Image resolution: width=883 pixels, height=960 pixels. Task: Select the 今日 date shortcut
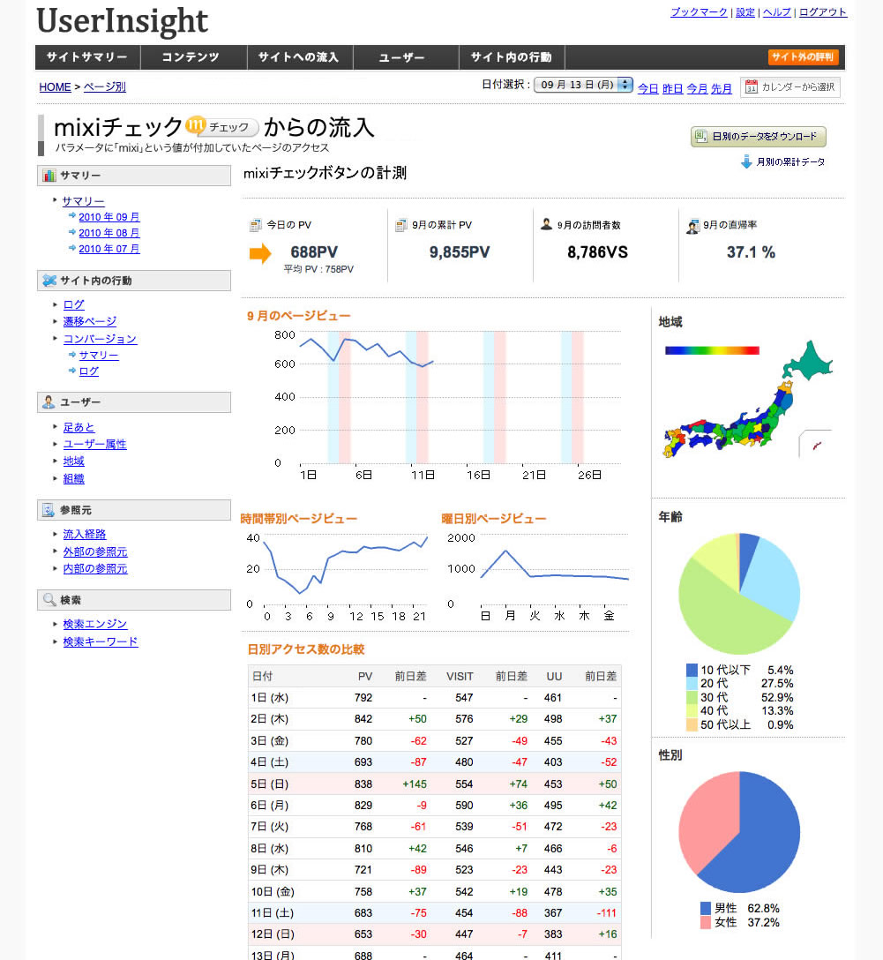pyautogui.click(x=648, y=88)
